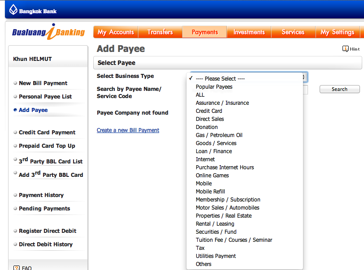Go to the Investments tab
364x270 pixels.
click(x=249, y=32)
